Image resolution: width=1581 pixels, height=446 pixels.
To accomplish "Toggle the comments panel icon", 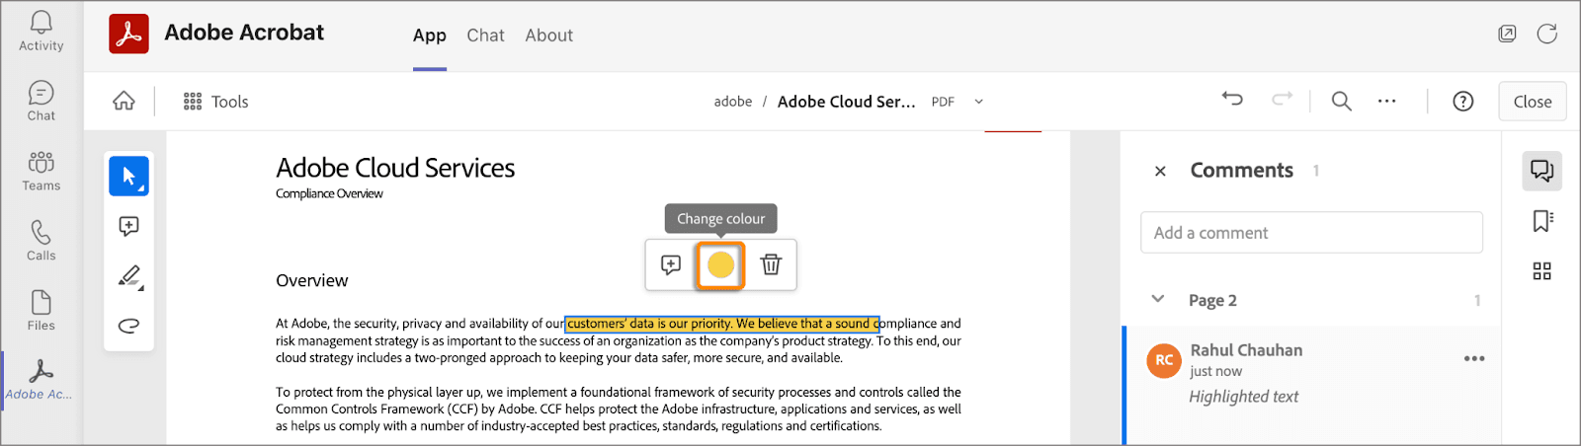I will 1541,171.
